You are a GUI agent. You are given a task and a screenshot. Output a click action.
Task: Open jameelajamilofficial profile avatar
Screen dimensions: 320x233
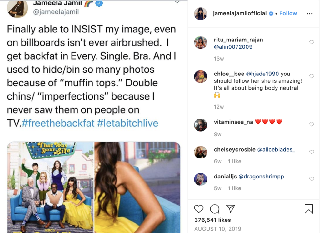(201, 14)
